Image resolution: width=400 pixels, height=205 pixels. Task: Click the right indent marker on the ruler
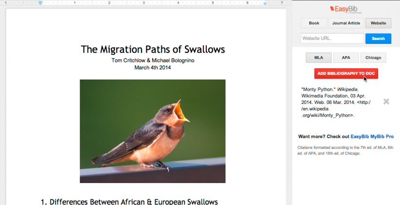pyautogui.click(x=265, y=3)
